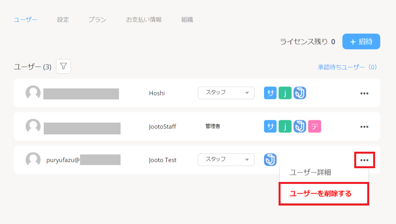Open the スタッフ role dropdown for Jooto Test
This screenshot has width=396, height=224.
226,160
